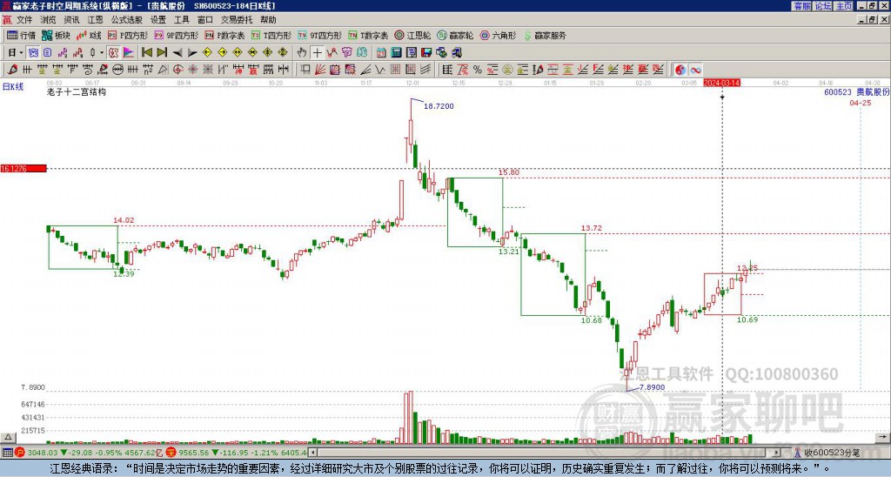Toggle the yin-yang icon
Image resolution: width=891 pixels, height=477 pixels.
pyautogui.click(x=680, y=70)
